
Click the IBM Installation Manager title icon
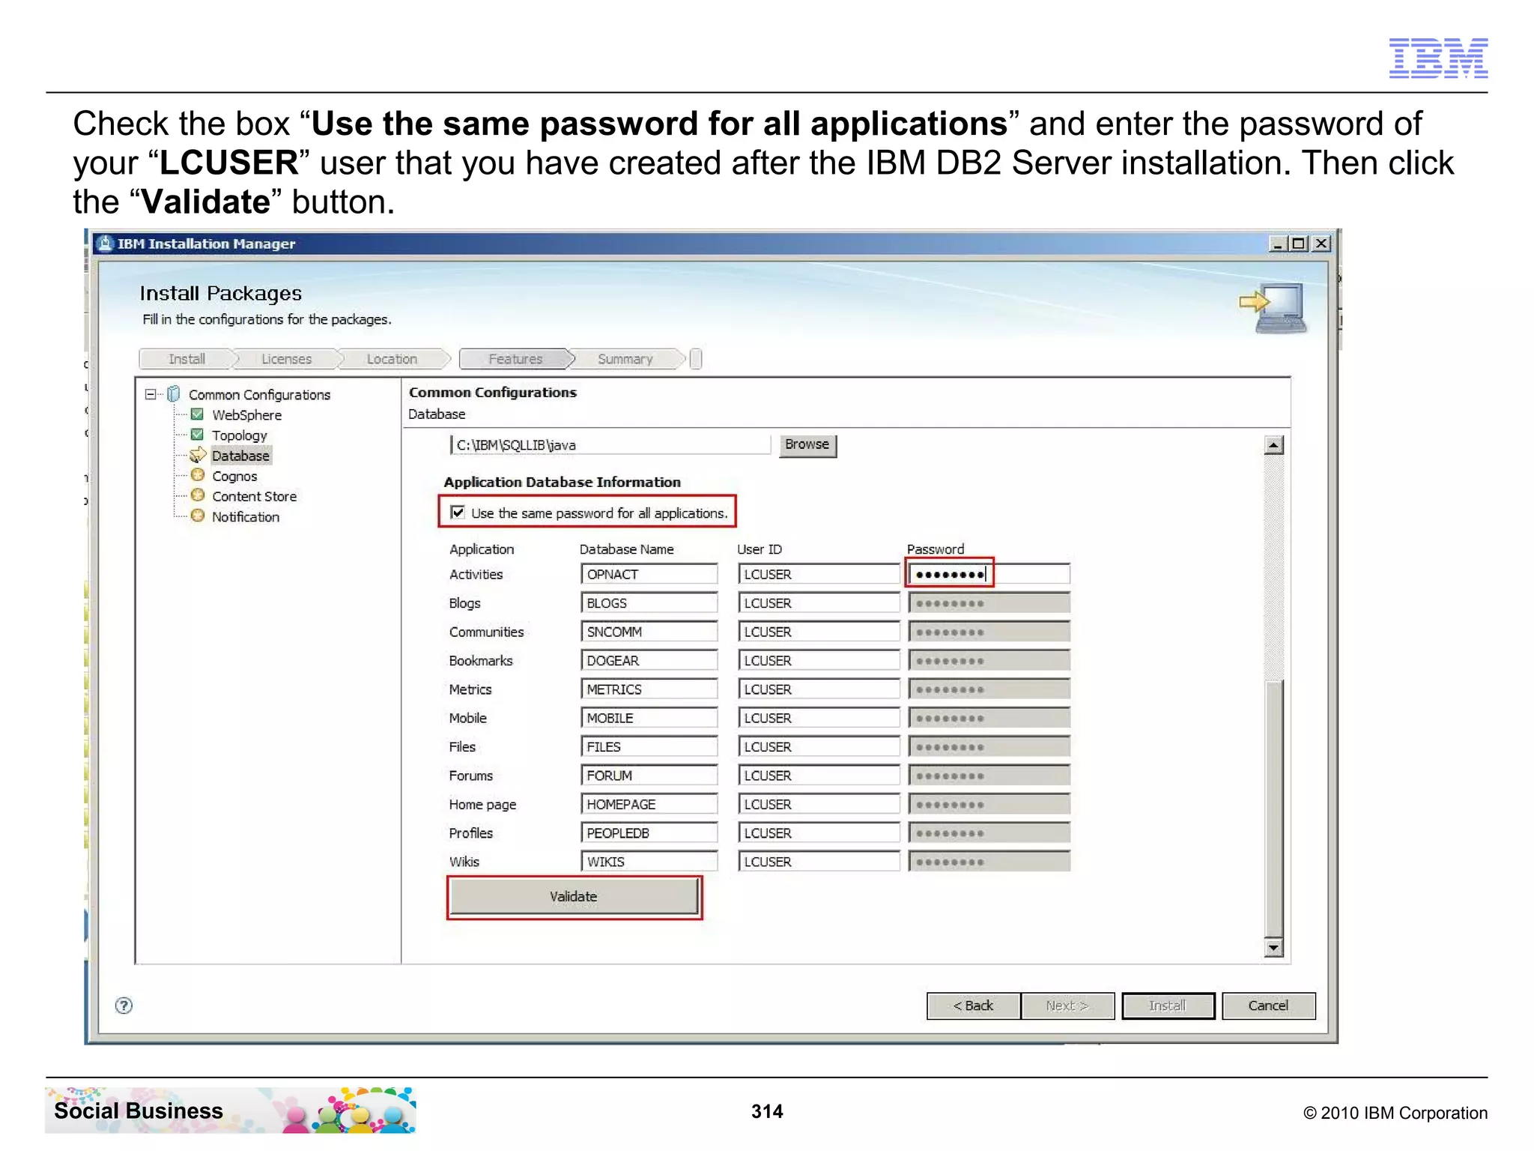coord(106,244)
